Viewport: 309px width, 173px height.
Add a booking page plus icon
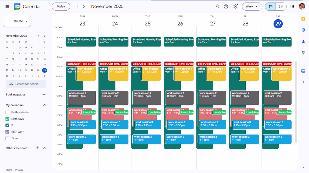[44, 95]
